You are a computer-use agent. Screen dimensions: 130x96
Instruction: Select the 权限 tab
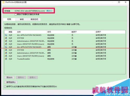coord(9,19)
